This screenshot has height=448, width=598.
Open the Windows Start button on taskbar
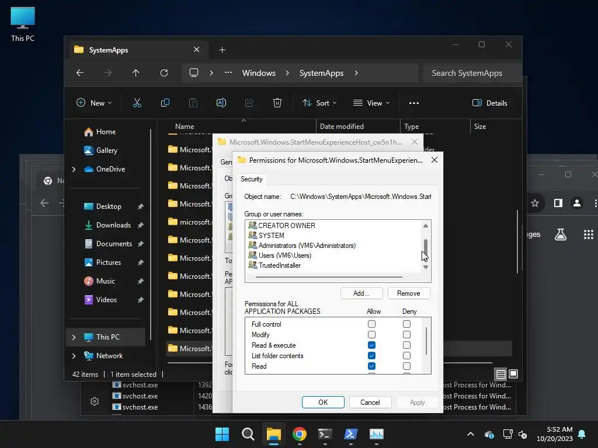pyautogui.click(x=222, y=434)
